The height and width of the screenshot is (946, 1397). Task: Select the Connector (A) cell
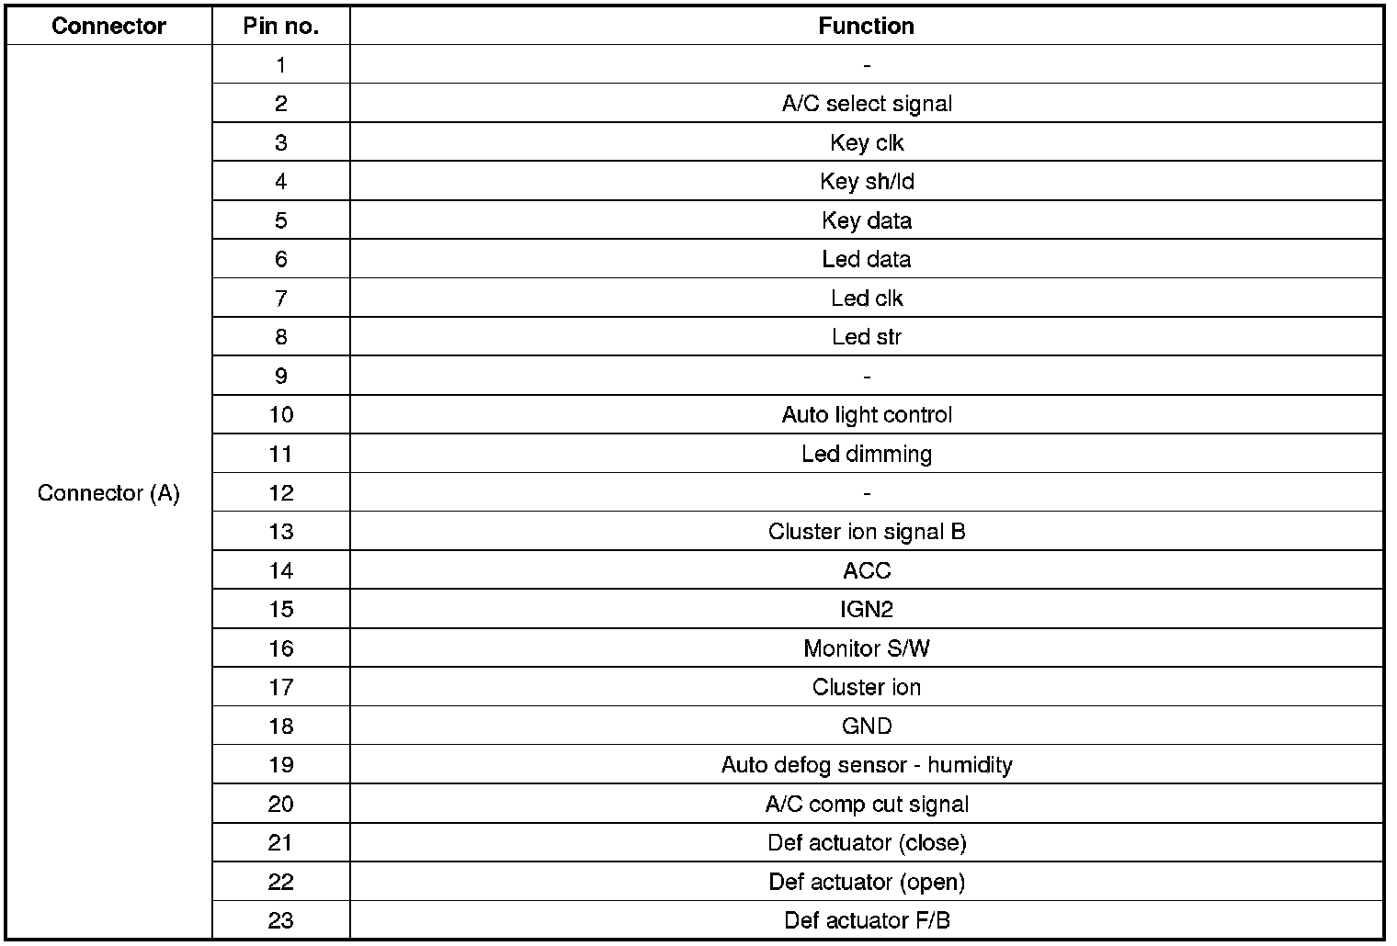tap(108, 493)
